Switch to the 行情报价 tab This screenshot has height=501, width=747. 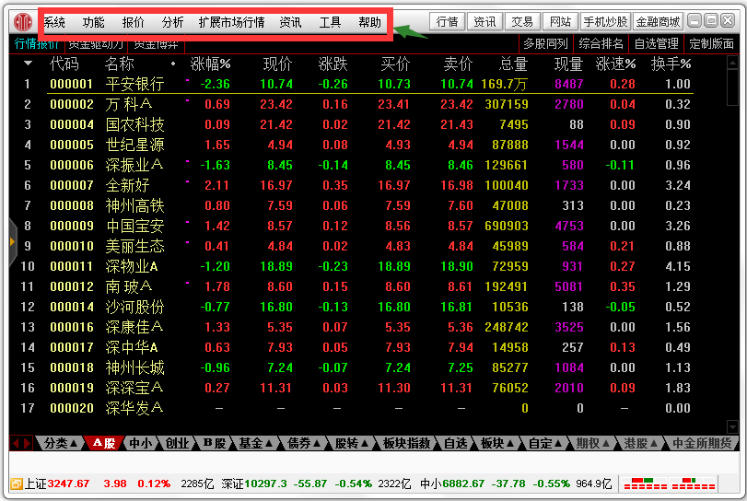pos(36,44)
